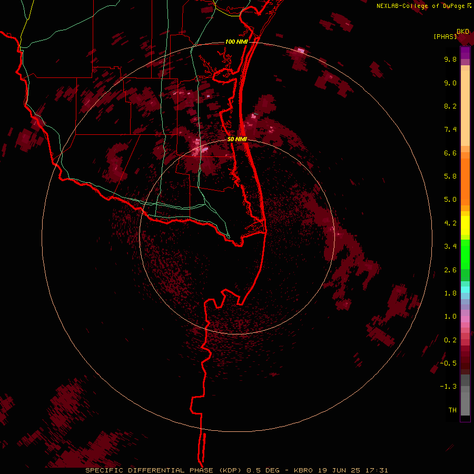Pick the gray band of the color scale

click(465, 394)
